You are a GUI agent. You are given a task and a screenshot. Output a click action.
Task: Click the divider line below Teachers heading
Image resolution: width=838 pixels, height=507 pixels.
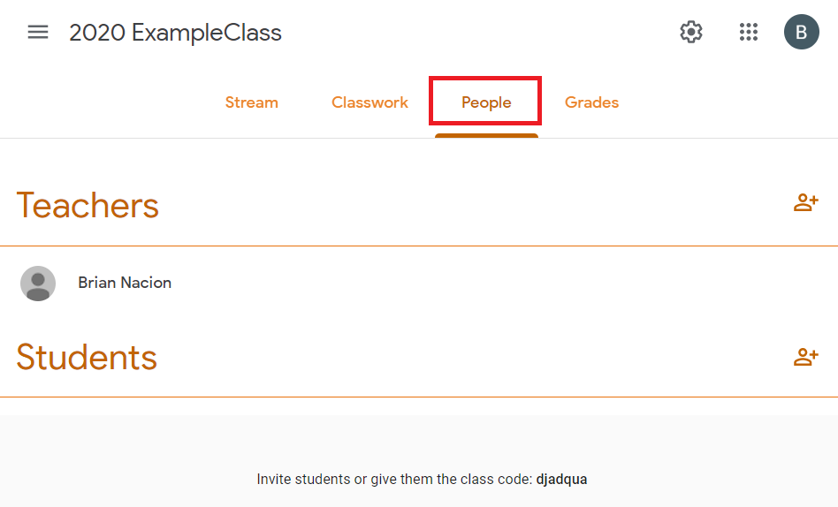point(419,246)
